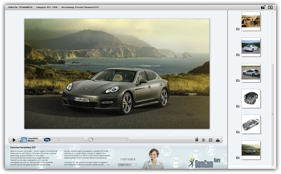This screenshot has height=174, width=281.
Task: Click the camera icon in title bar
Action: click(263, 7)
